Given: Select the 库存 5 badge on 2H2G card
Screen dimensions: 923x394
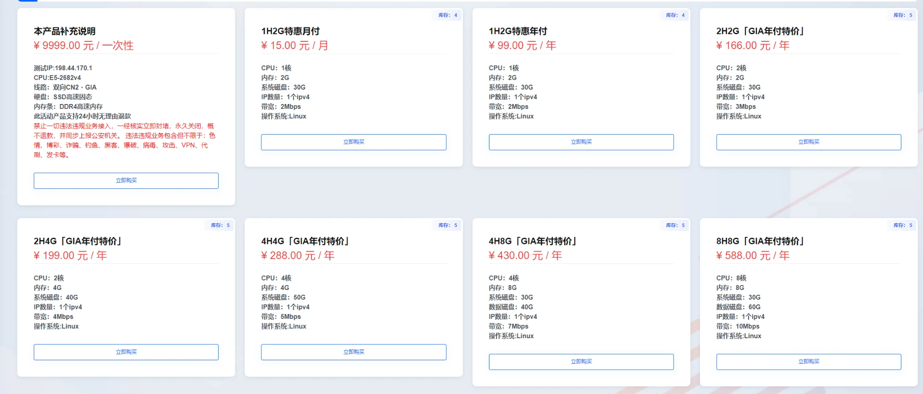Looking at the screenshot, I should (x=903, y=15).
